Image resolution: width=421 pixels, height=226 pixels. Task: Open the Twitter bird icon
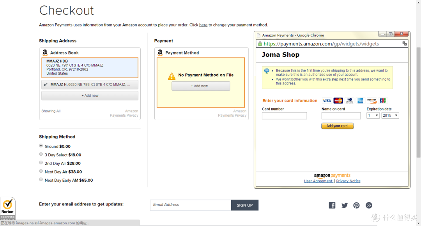click(x=345, y=205)
